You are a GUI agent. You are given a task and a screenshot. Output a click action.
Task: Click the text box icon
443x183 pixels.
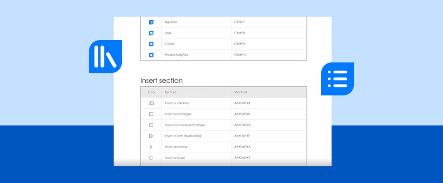pyautogui.click(x=151, y=103)
